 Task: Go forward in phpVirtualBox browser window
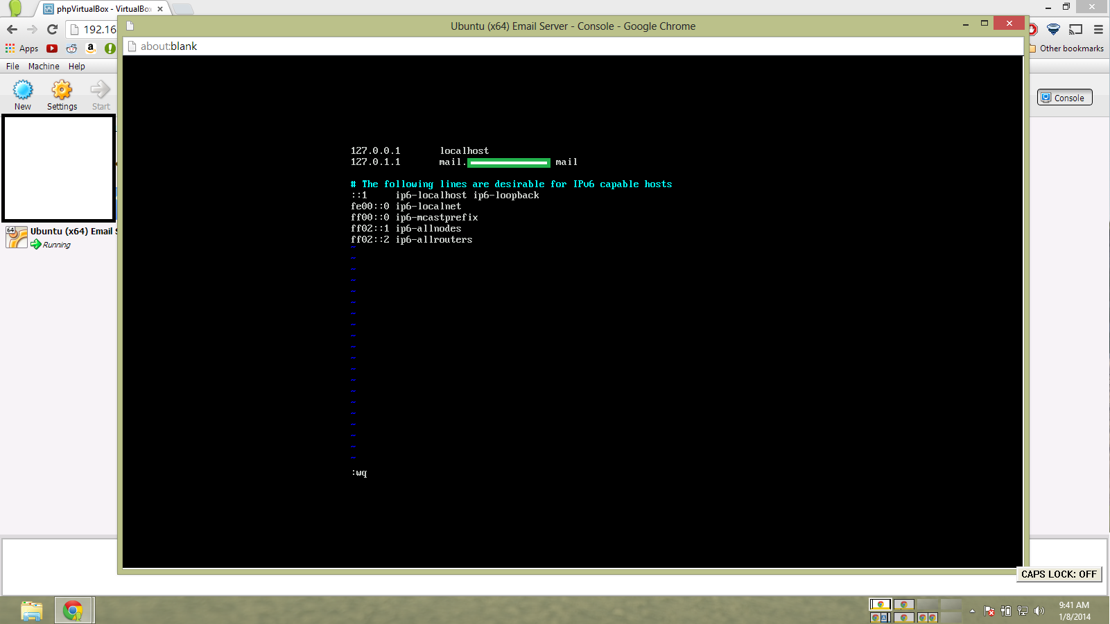coord(32,29)
